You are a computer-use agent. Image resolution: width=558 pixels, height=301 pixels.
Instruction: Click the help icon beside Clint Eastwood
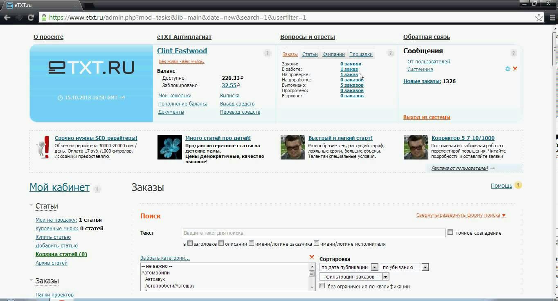267,53
